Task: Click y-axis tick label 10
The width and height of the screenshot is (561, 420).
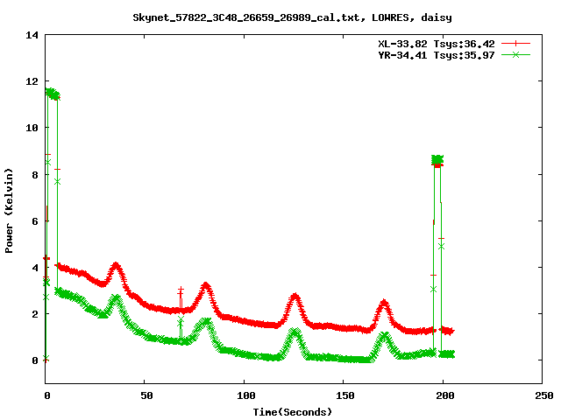Action: pos(32,128)
